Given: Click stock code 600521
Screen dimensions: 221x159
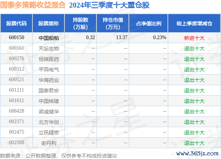Looking at the screenshot, I should pos(16,80).
